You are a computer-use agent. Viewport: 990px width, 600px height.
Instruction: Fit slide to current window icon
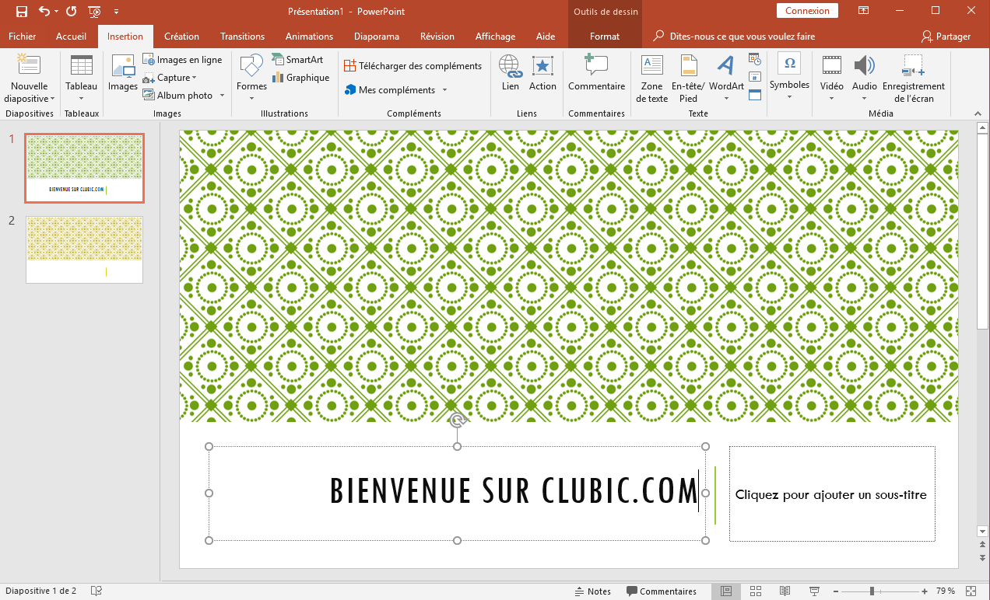(971, 591)
